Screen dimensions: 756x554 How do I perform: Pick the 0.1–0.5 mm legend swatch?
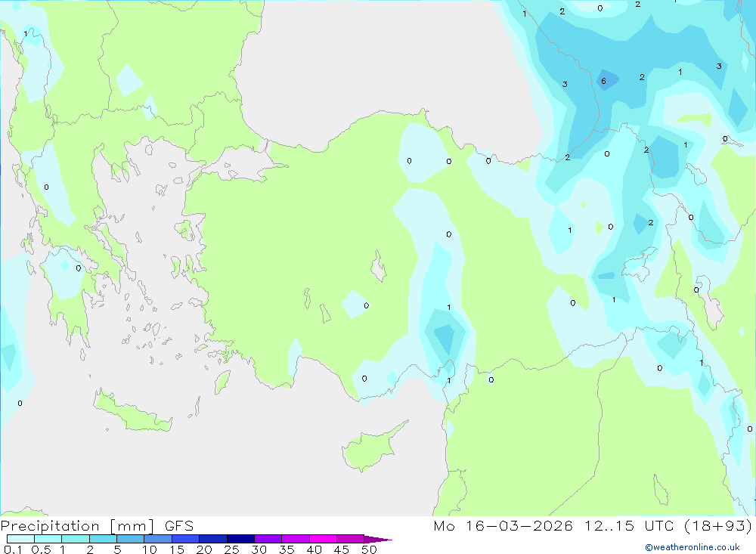pyautogui.click(x=20, y=539)
